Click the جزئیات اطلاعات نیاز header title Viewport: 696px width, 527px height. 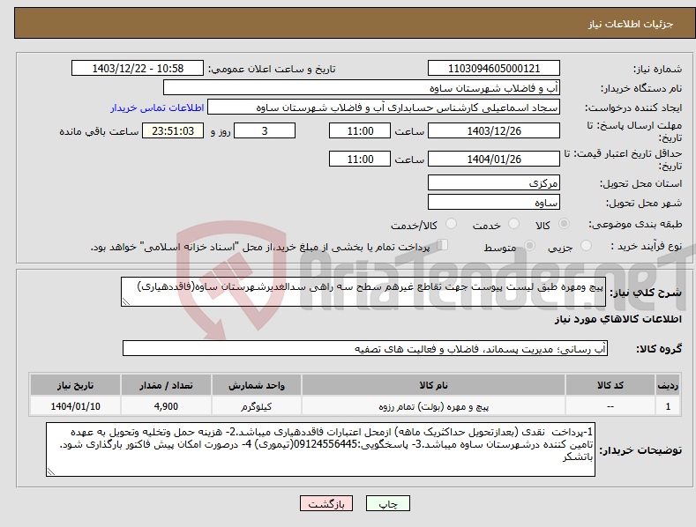pos(631,24)
